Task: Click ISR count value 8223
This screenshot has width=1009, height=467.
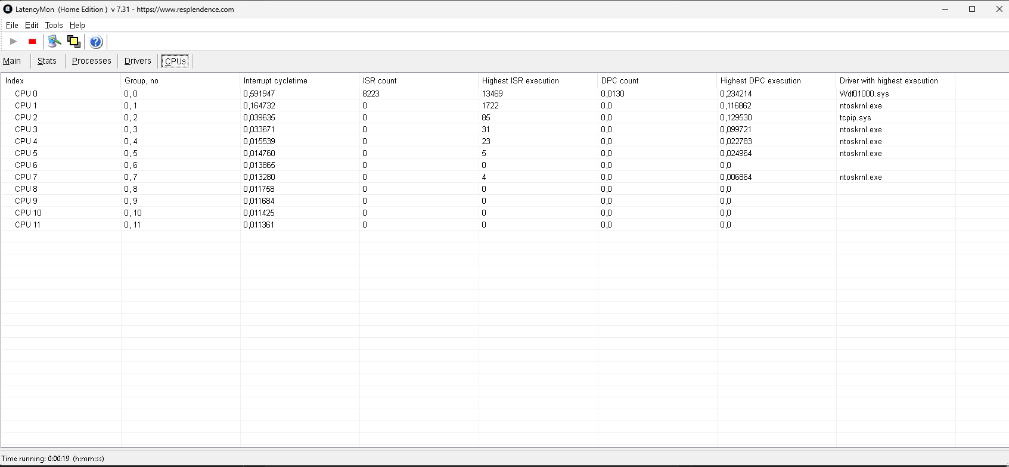Action: [x=371, y=94]
